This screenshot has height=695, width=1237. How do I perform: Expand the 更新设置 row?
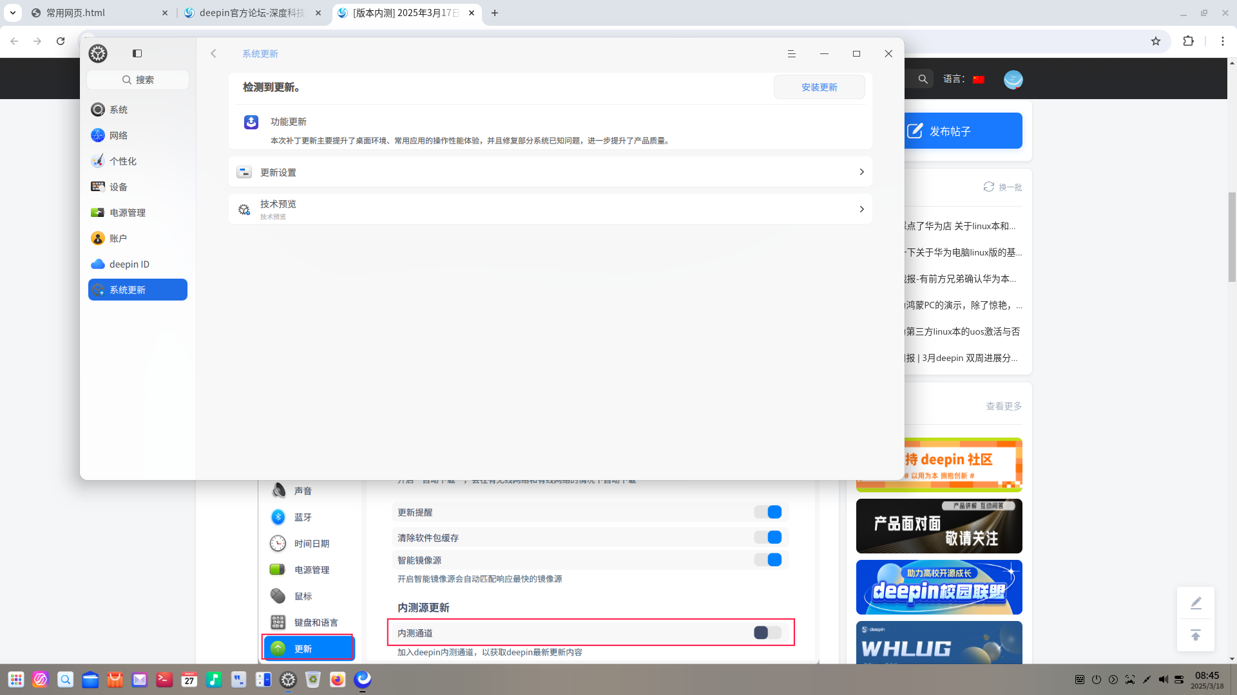[550, 172]
